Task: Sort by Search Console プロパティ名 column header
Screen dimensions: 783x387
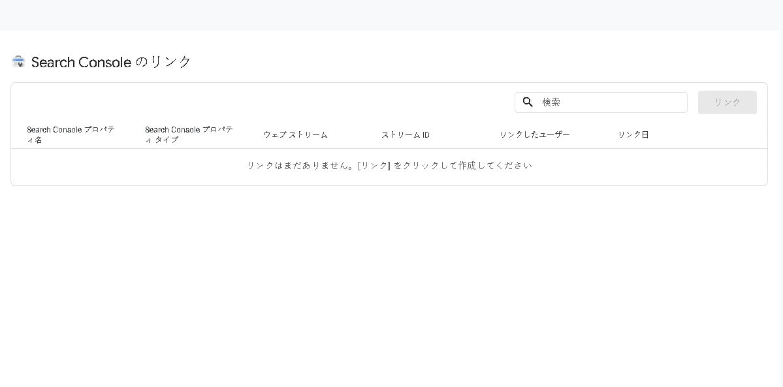Action: click(x=71, y=134)
